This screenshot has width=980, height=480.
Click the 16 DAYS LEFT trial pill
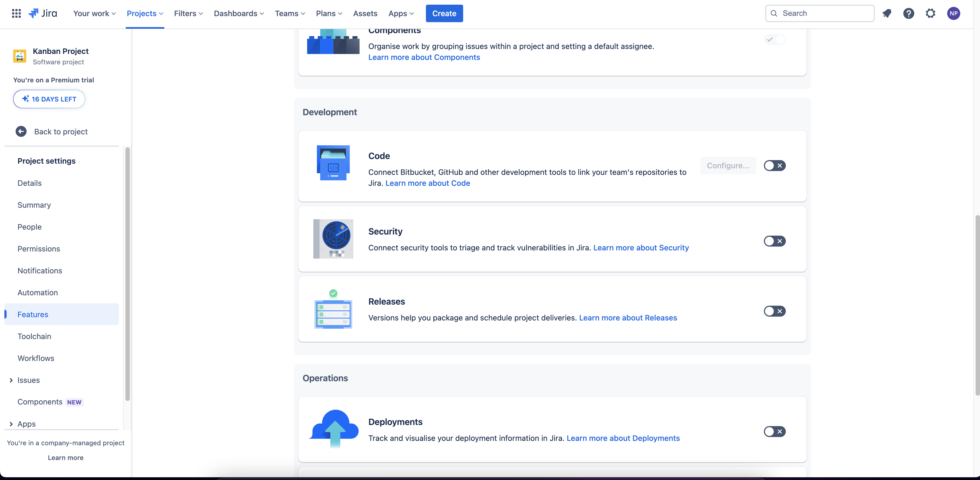[x=49, y=99]
